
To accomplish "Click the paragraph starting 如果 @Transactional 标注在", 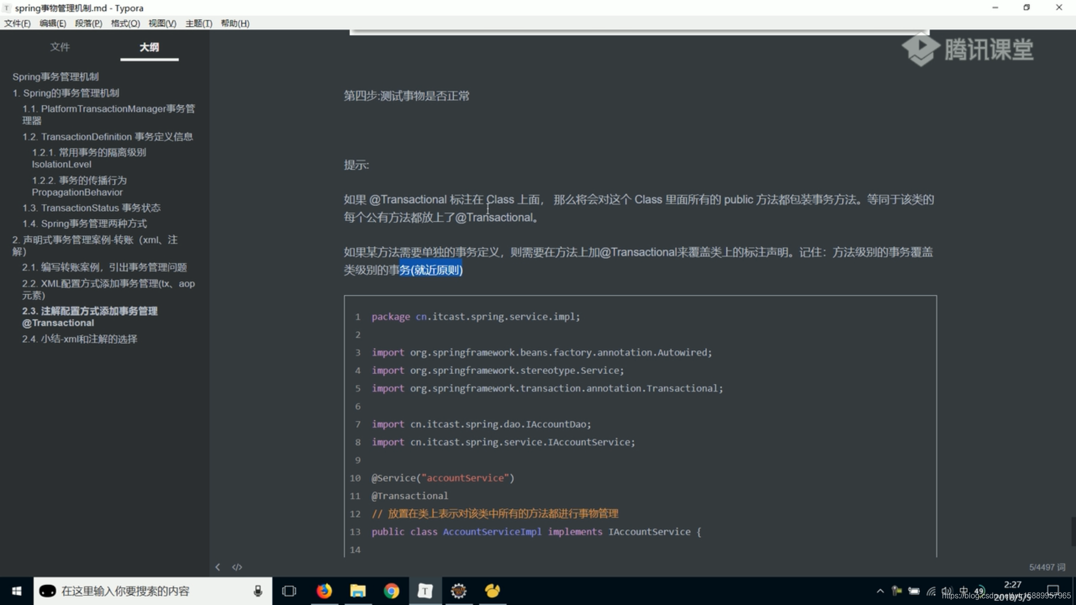I will (638, 208).
